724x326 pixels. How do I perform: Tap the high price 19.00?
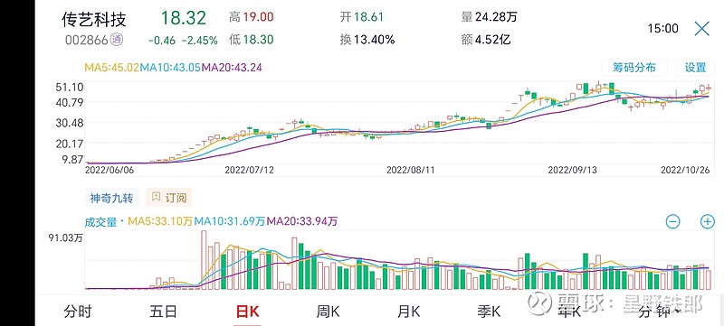tap(258, 17)
